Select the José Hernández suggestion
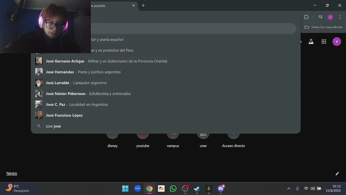346x195 pixels. 165,72
